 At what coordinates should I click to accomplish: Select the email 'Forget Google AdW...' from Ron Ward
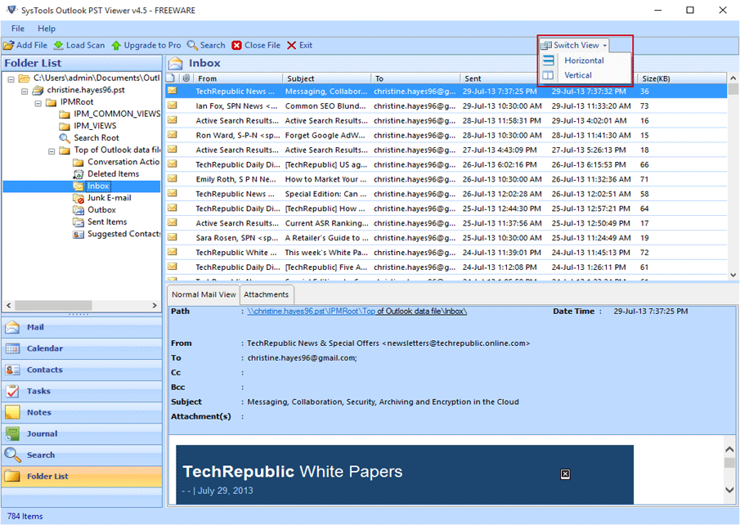coord(446,136)
